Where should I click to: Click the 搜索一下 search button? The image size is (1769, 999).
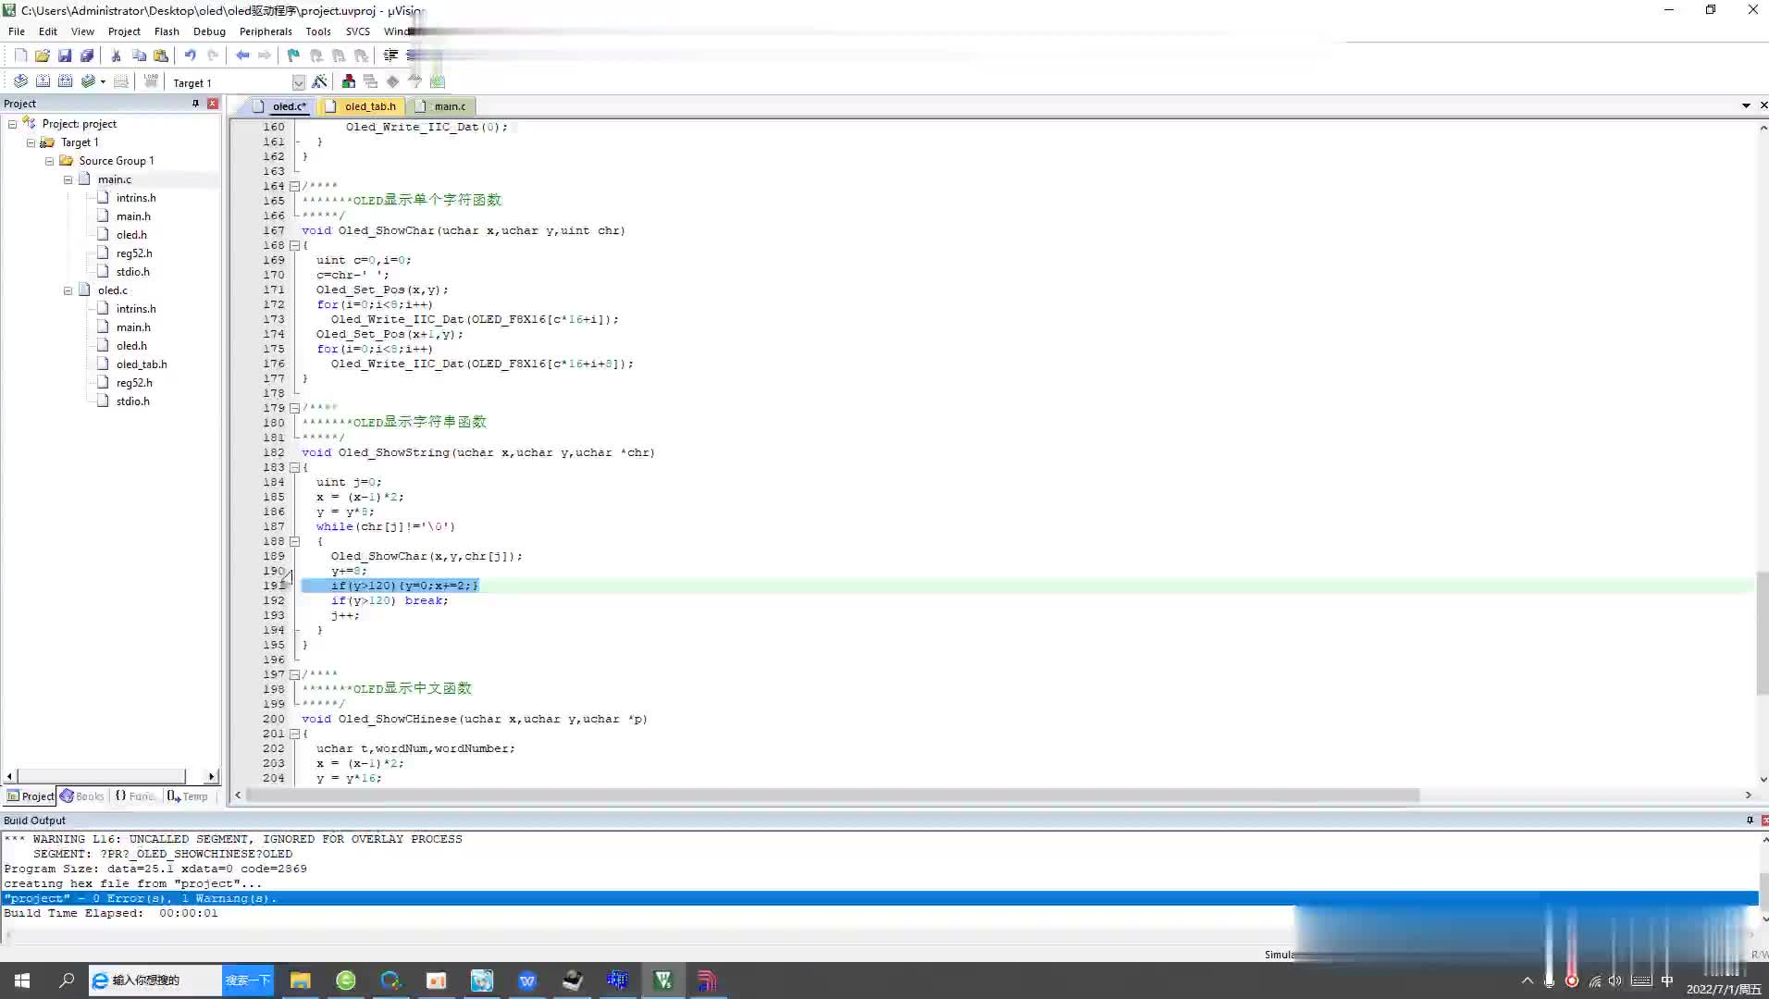pyautogui.click(x=248, y=980)
